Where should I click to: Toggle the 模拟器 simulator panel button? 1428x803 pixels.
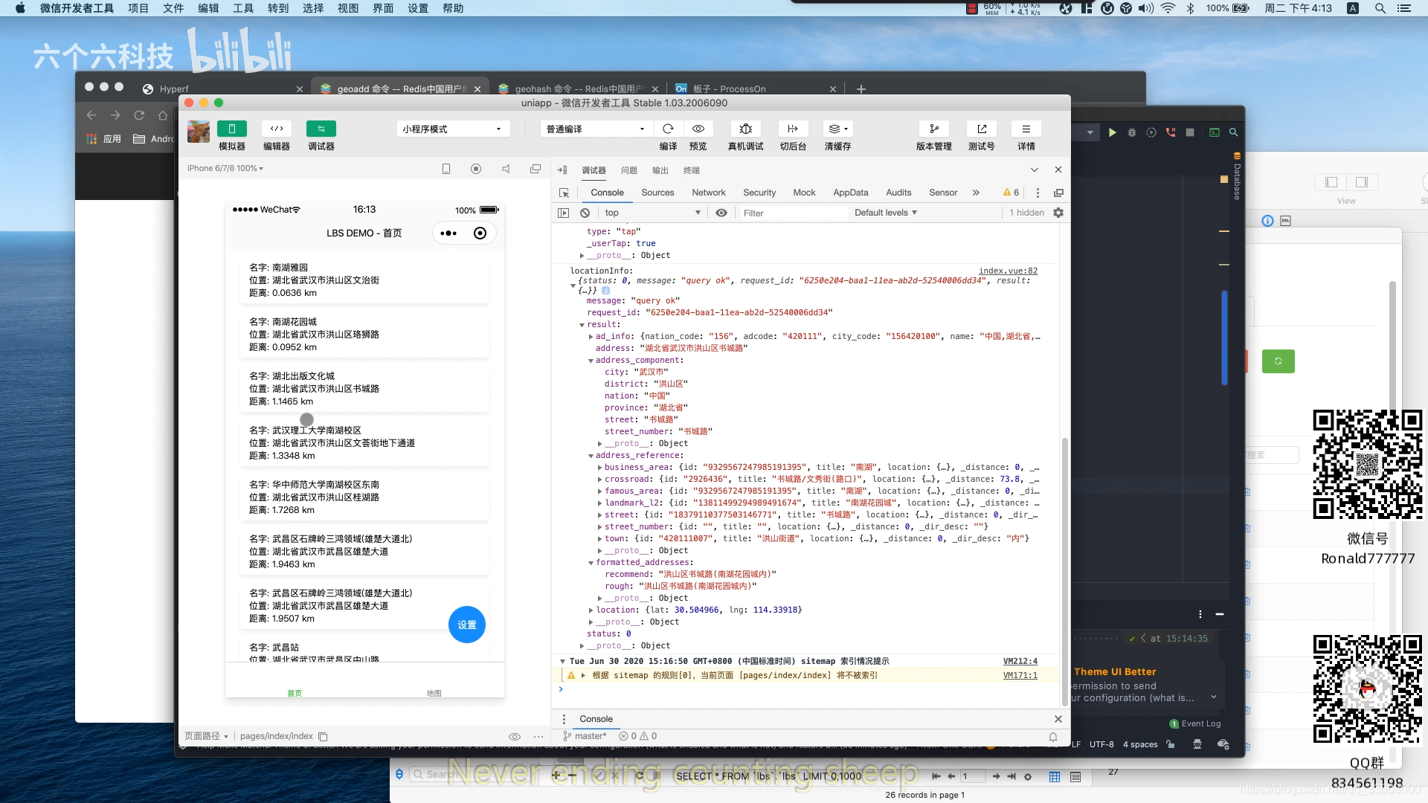[x=232, y=129]
